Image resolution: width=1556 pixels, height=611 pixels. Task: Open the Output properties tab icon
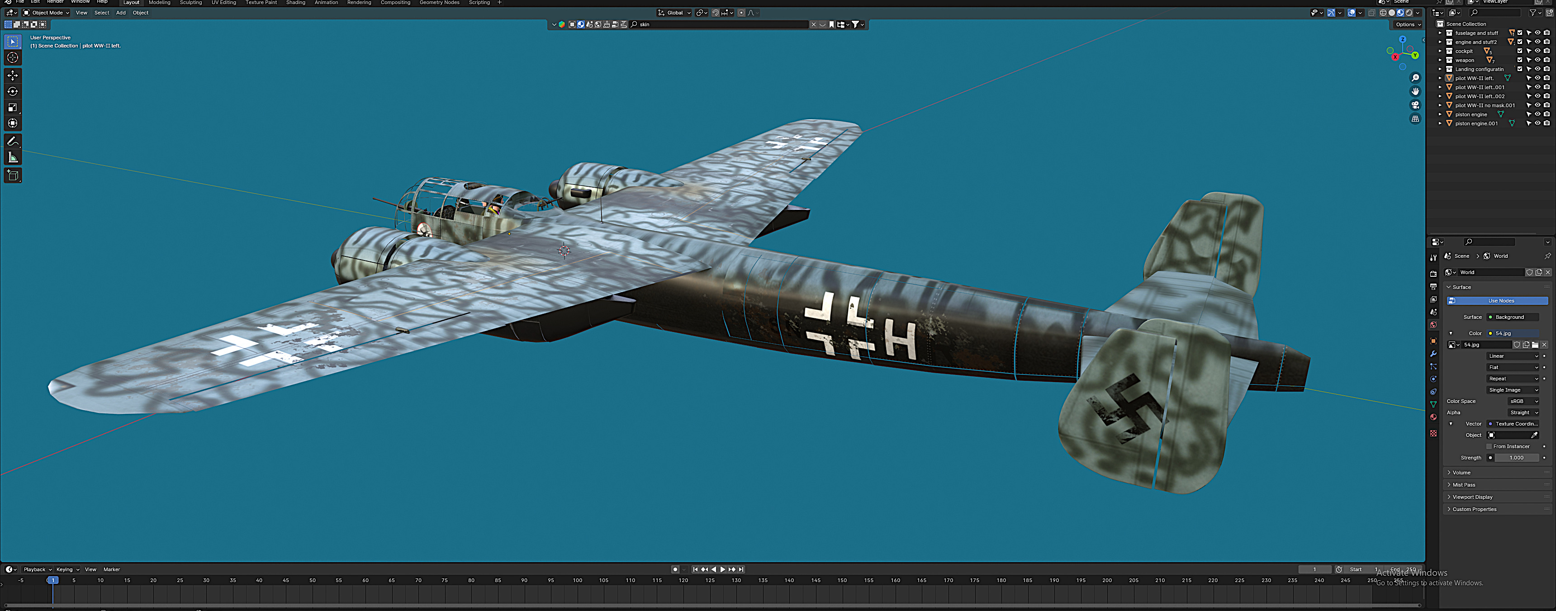1433,286
